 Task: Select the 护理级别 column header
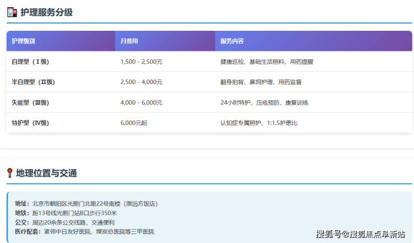(x=24, y=41)
